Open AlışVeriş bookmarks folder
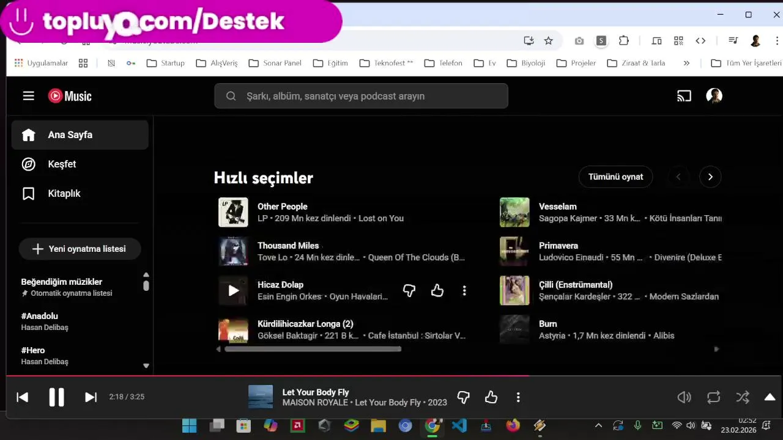783x440 pixels. coord(217,63)
